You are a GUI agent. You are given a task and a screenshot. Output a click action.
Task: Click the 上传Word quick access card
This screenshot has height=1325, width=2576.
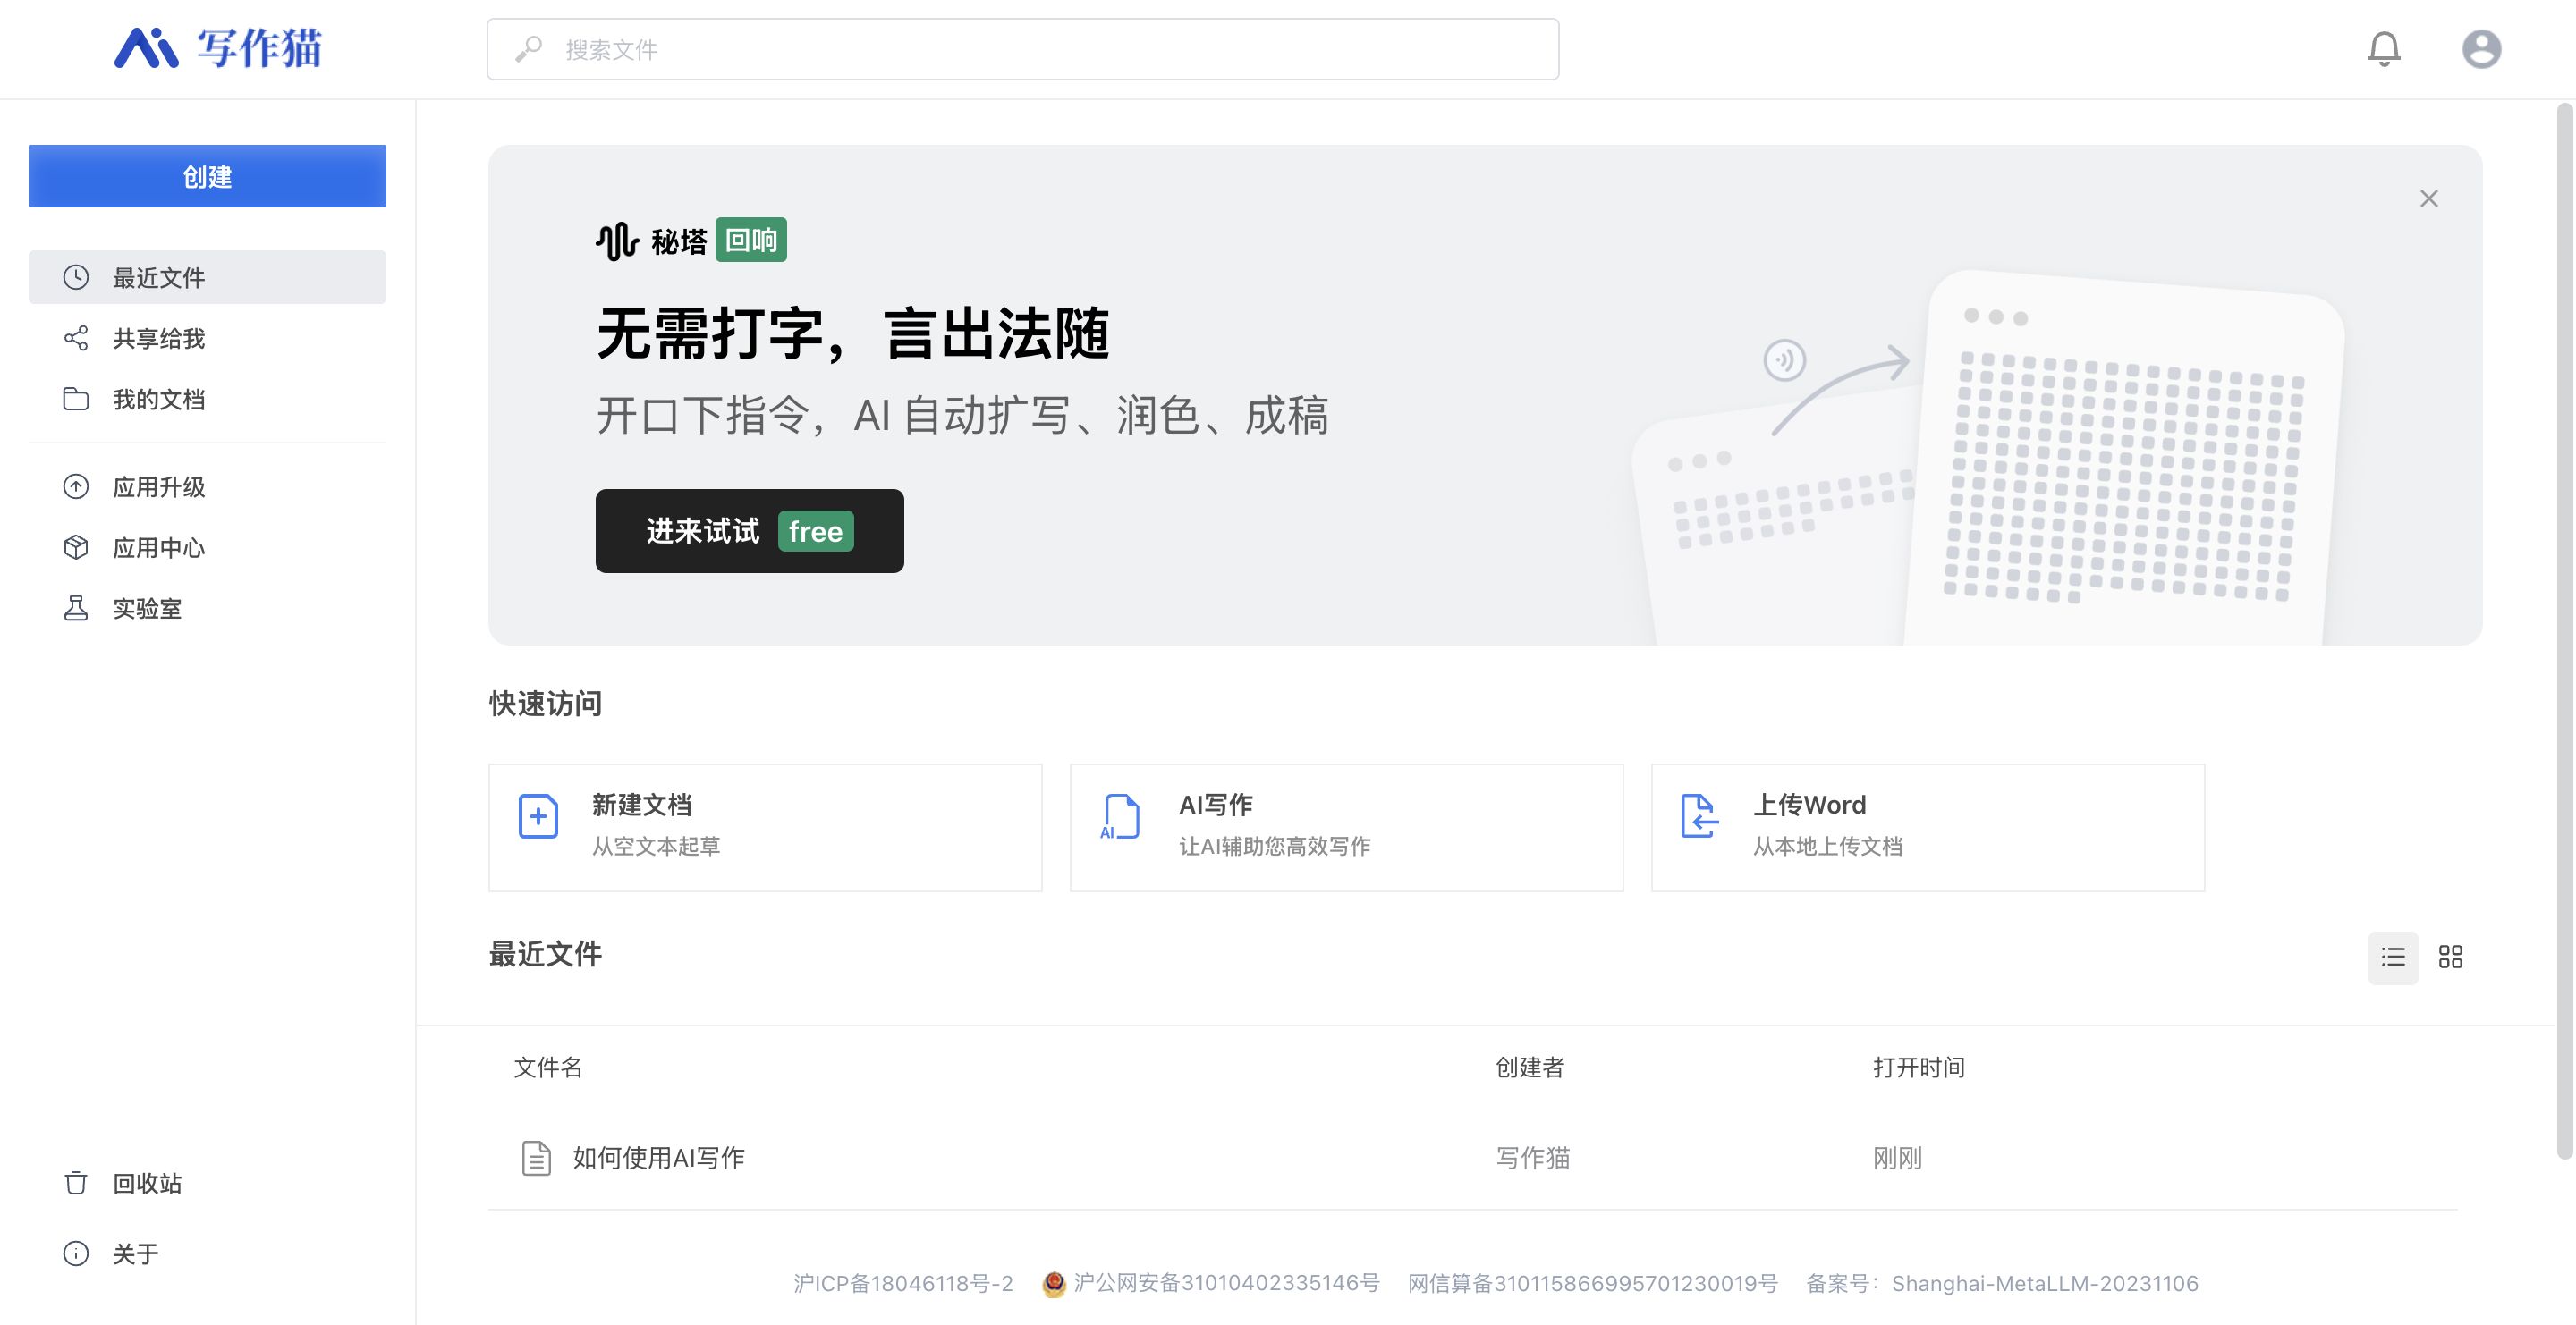pyautogui.click(x=1926, y=827)
